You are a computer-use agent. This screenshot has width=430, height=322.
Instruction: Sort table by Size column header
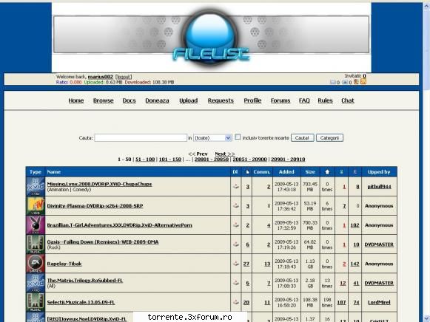[310, 172]
